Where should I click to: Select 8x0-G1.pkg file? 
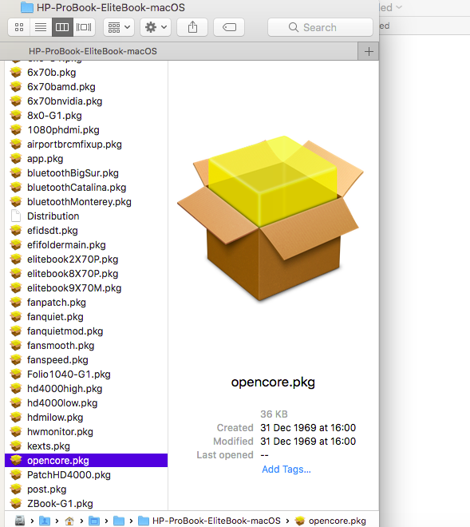click(x=86, y=116)
